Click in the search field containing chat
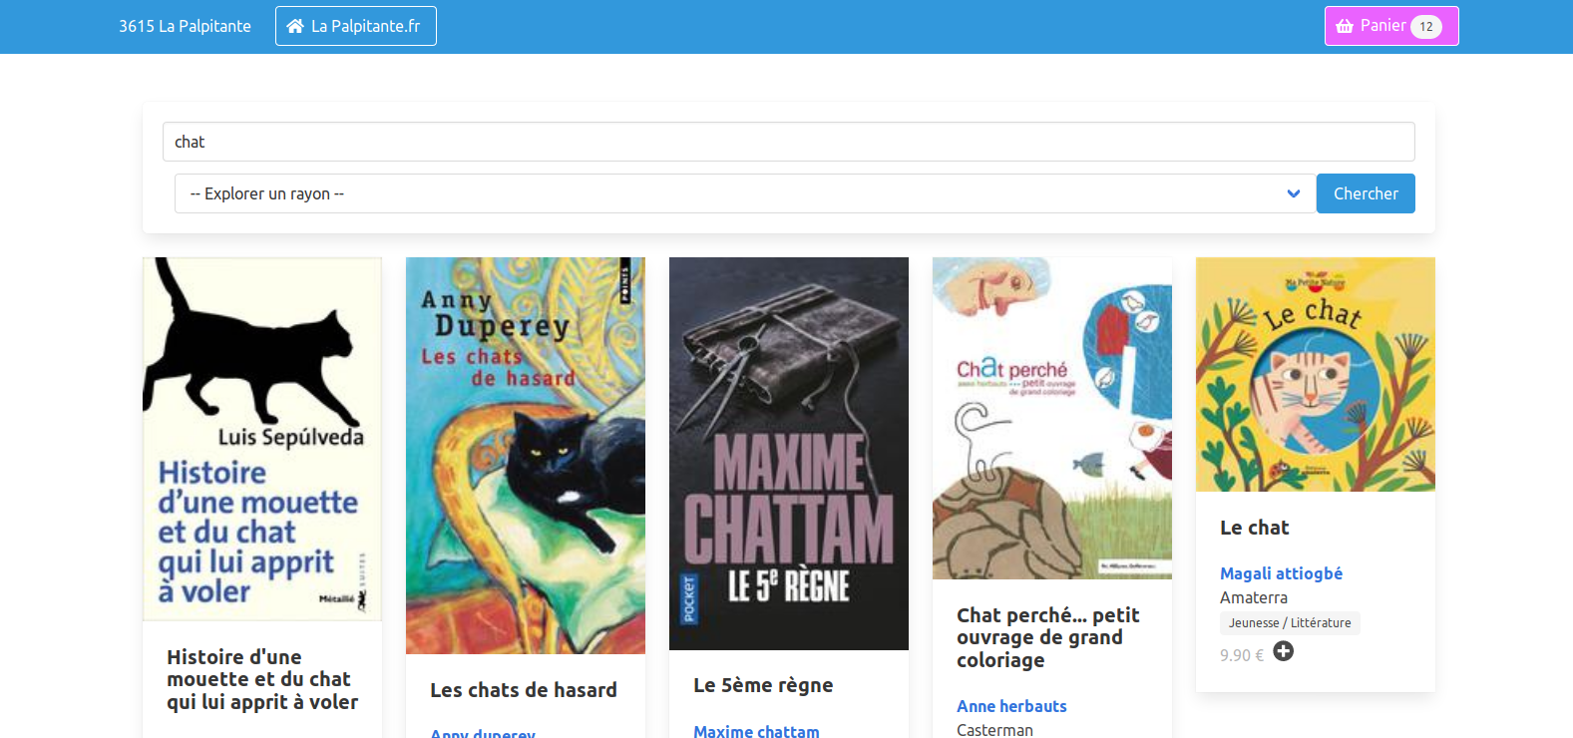 point(788,142)
